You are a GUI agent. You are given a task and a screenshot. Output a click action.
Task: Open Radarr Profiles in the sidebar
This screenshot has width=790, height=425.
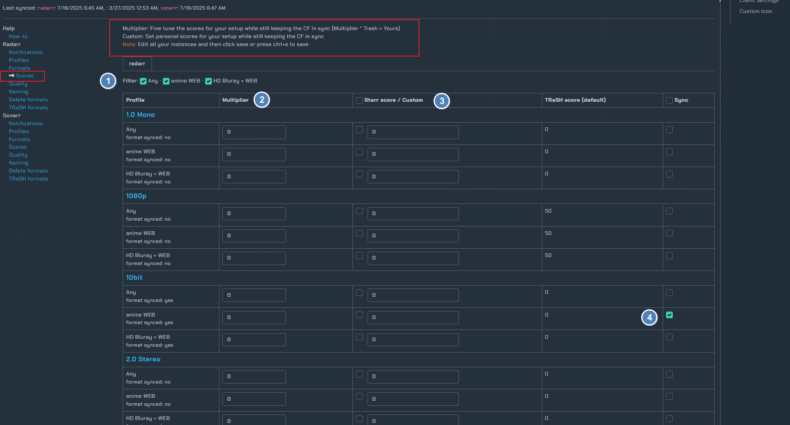19,60
